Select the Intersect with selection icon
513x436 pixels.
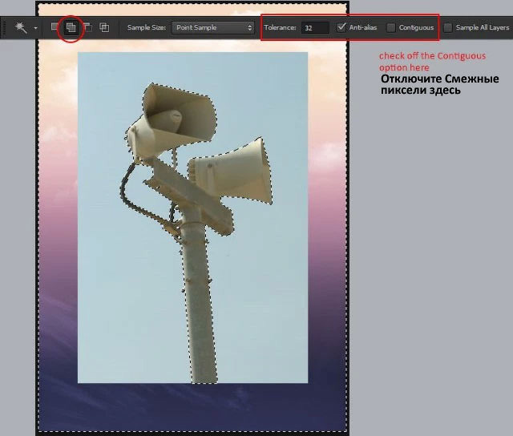pyautogui.click(x=104, y=27)
